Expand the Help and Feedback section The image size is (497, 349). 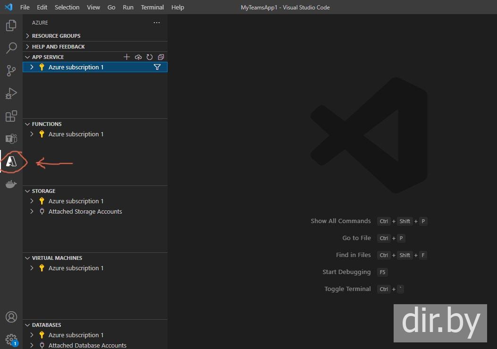point(58,47)
